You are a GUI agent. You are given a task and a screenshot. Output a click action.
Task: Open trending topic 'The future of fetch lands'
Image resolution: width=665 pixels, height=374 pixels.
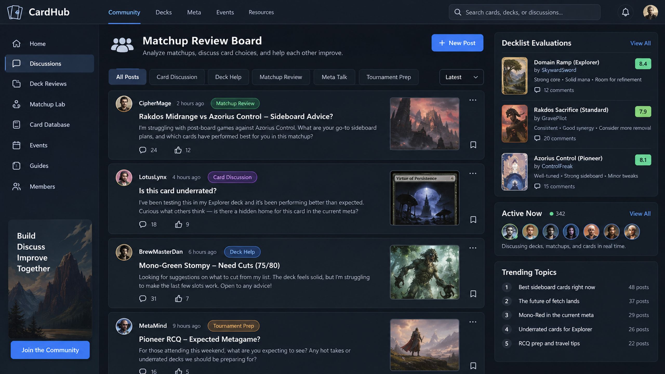[549, 301]
